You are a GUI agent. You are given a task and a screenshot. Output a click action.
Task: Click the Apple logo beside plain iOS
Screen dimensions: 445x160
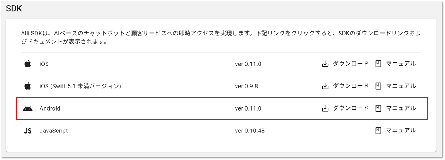point(28,64)
